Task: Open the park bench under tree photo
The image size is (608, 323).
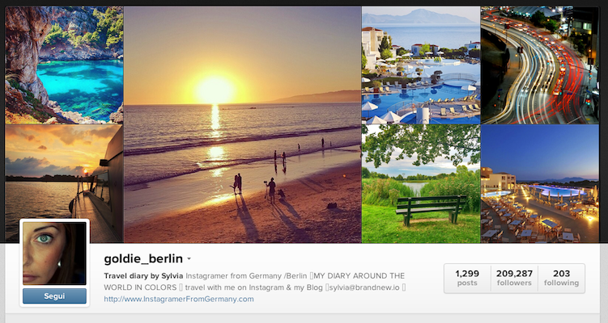Action: click(x=421, y=184)
